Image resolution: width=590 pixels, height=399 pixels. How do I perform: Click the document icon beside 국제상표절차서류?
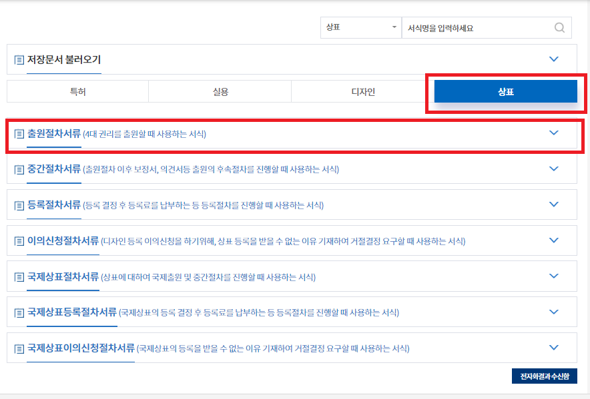click(x=19, y=277)
